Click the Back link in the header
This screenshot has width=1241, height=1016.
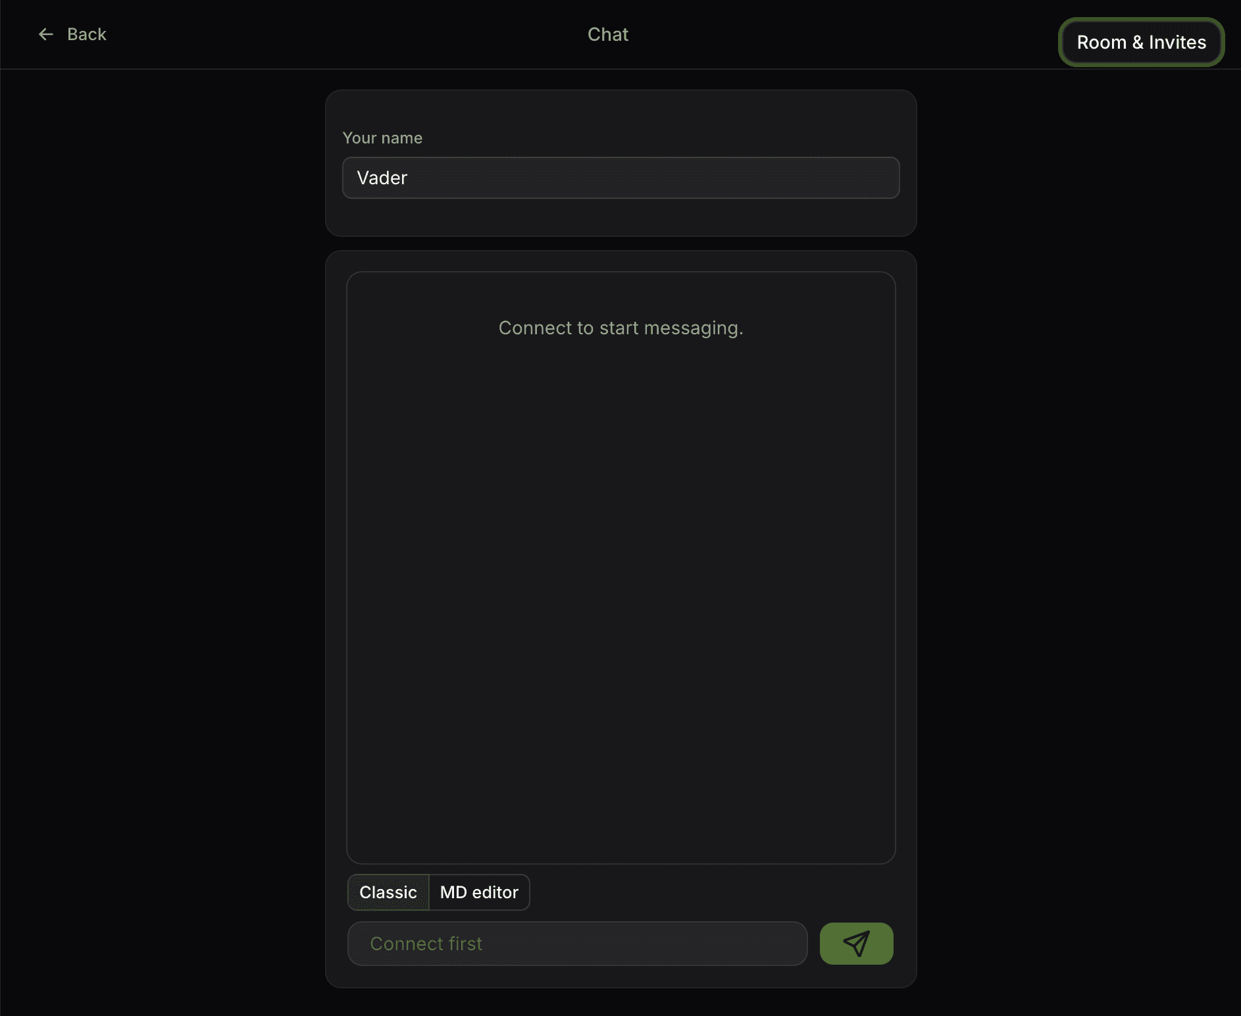(87, 34)
